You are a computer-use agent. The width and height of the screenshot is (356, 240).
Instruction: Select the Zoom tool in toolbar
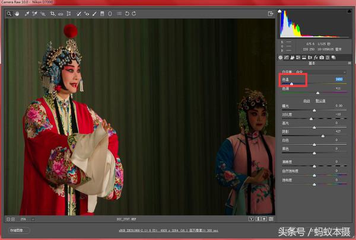(x=9, y=14)
